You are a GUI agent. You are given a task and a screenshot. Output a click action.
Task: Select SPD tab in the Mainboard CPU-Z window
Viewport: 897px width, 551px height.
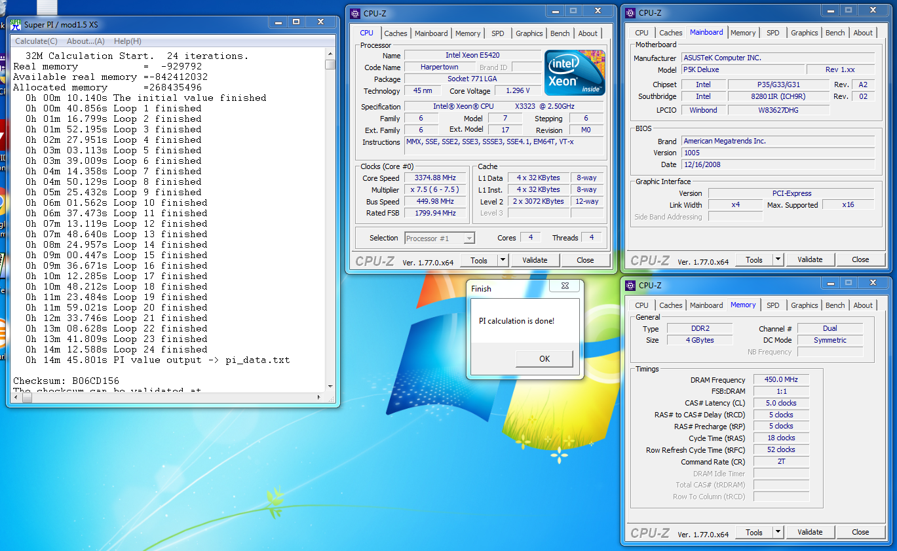click(773, 33)
